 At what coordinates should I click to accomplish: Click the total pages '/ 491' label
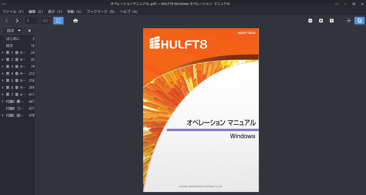44,21
